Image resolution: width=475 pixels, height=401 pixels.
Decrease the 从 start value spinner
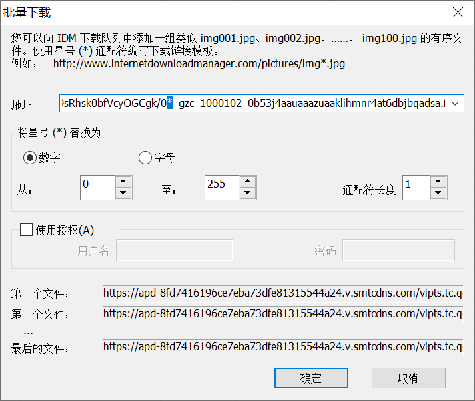(x=123, y=193)
